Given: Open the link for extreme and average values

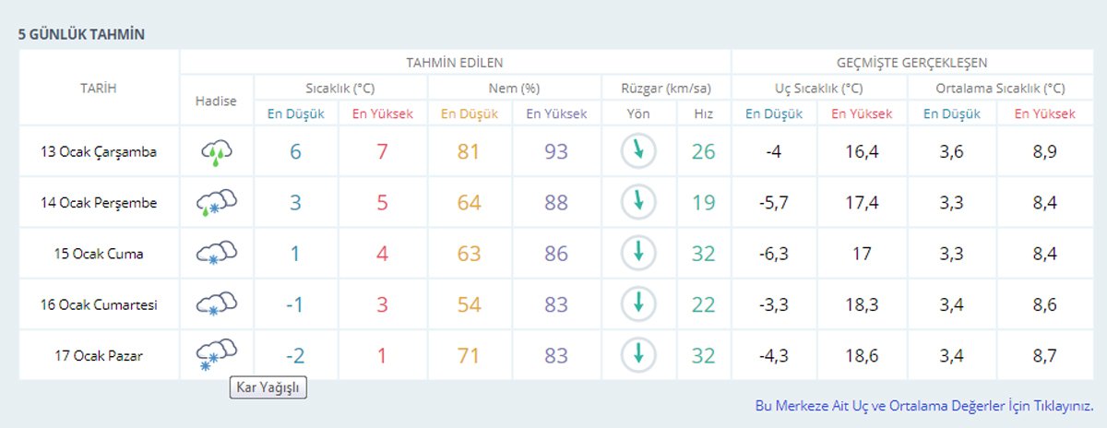Looking at the screenshot, I should pyautogui.click(x=924, y=406).
